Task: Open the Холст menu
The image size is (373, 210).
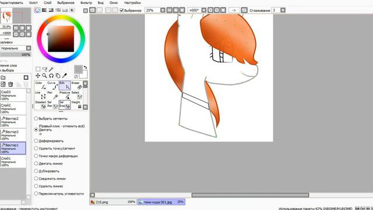Action: pyautogui.click(x=33, y=3)
